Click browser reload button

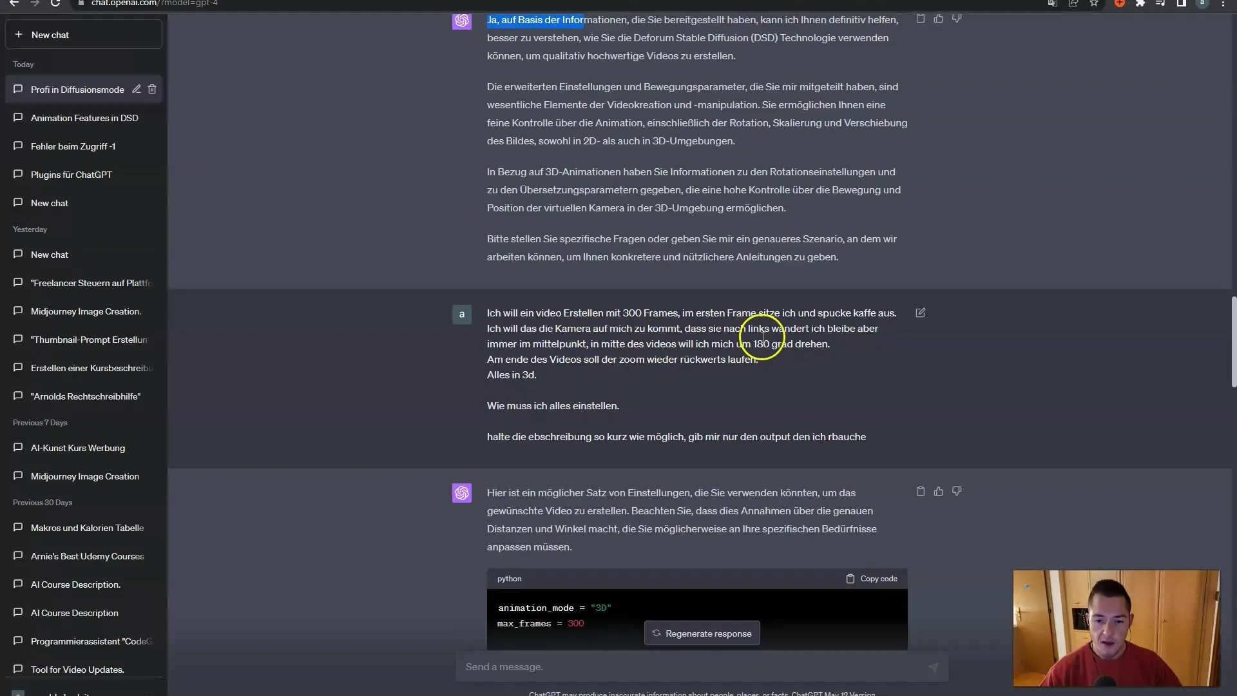pyautogui.click(x=55, y=3)
